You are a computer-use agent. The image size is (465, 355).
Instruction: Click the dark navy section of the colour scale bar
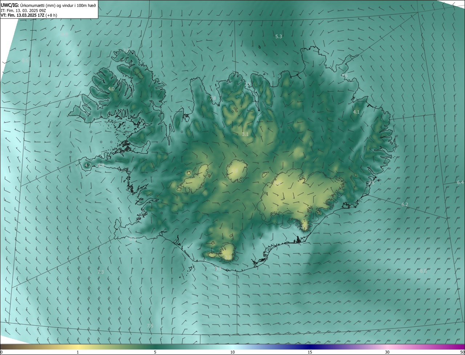click(x=310, y=347)
